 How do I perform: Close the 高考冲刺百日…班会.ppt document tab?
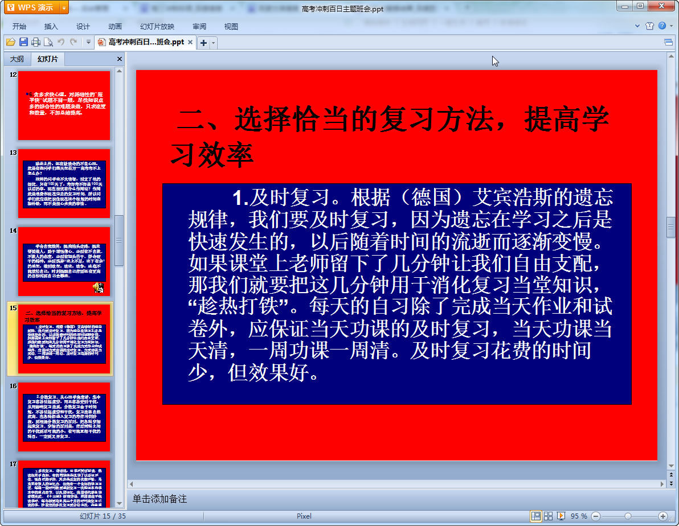(190, 42)
